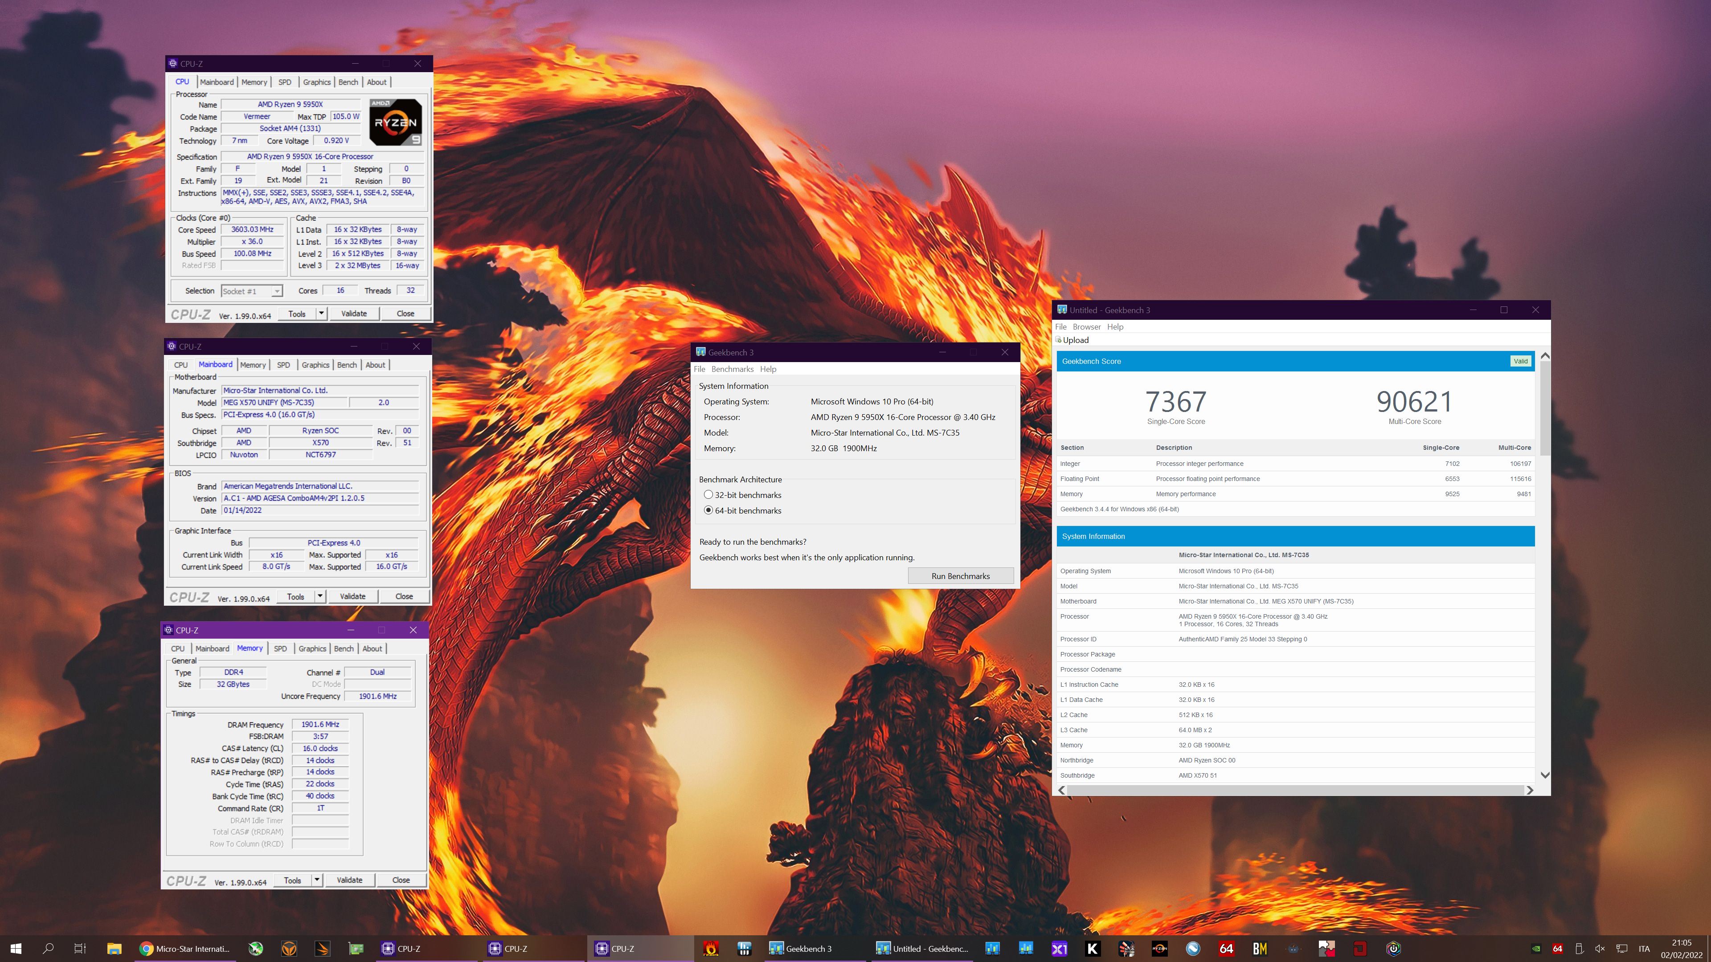
Task: Click the muted volume tray icon
Action: click(x=1600, y=949)
